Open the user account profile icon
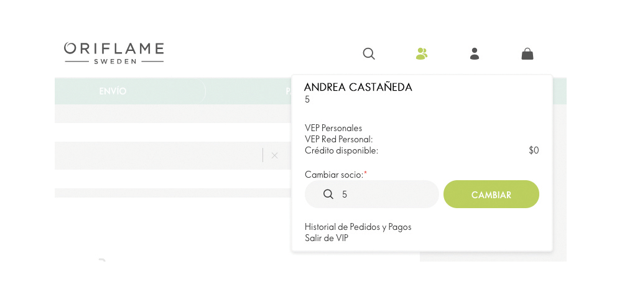This screenshot has width=622, height=297. point(475,53)
